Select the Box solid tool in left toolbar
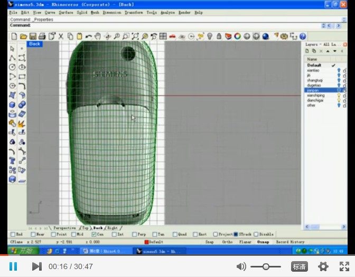 13,105
